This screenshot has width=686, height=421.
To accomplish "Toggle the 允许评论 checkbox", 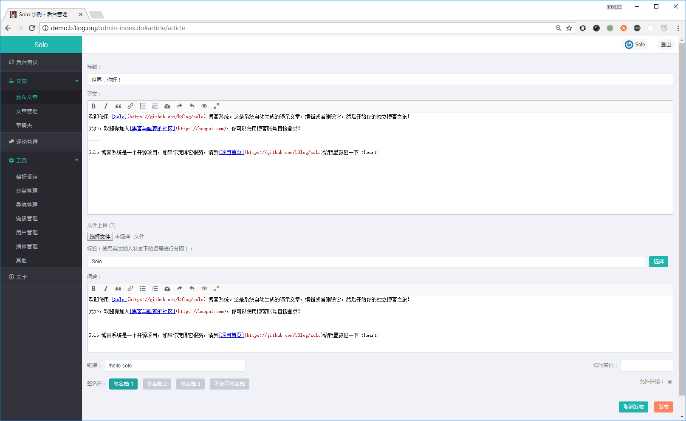I will coord(670,381).
